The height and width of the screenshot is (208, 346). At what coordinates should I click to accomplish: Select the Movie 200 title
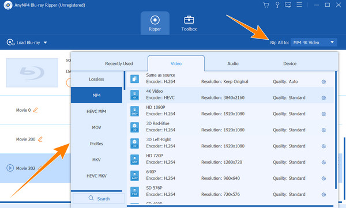(25, 139)
